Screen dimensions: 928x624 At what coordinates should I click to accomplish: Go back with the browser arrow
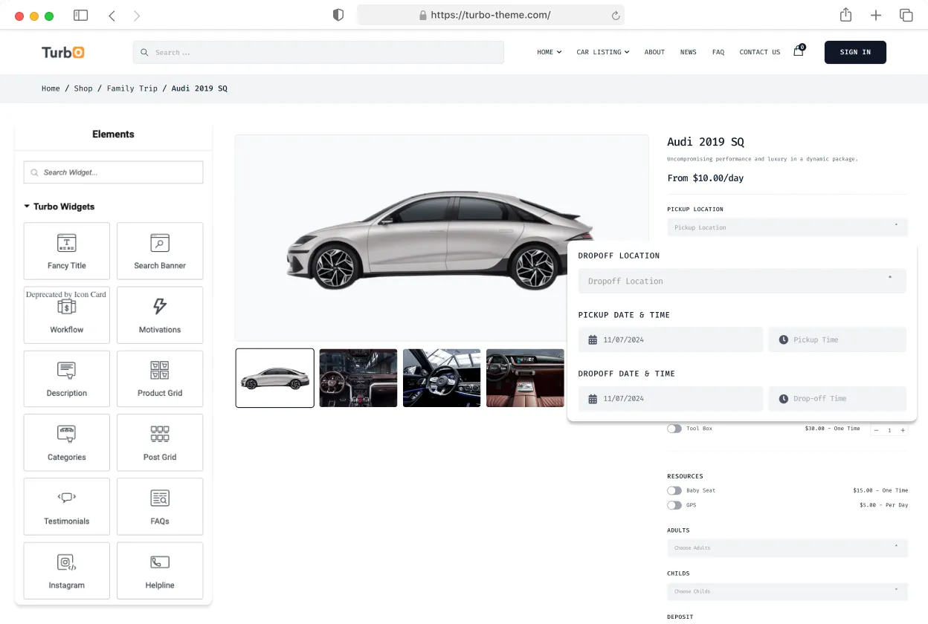coord(112,16)
